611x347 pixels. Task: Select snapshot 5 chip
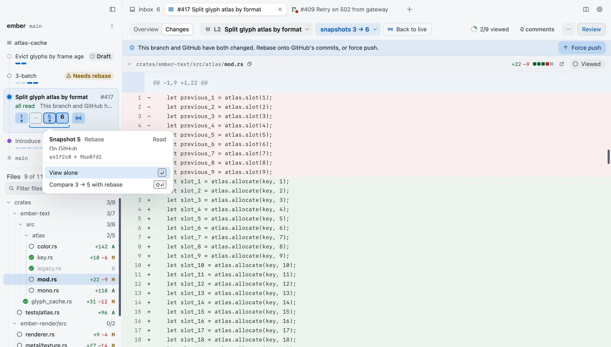tap(50, 118)
